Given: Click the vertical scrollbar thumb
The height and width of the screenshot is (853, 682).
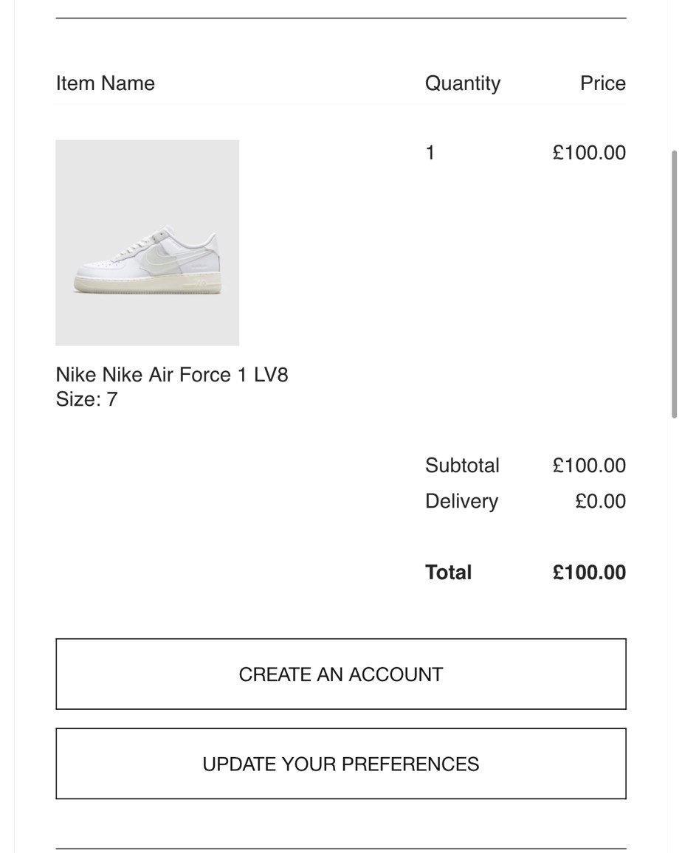Looking at the screenshot, I should [x=674, y=284].
